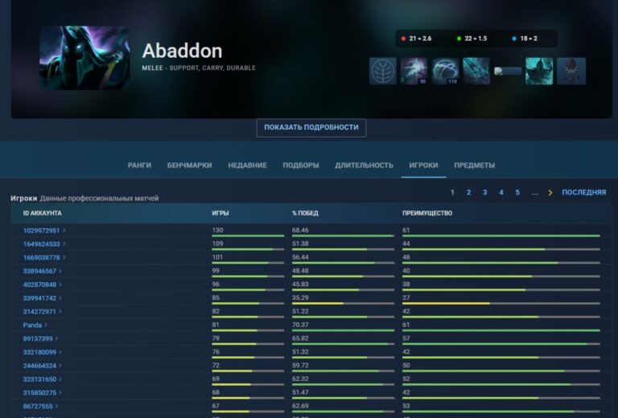Sort by ПРЕИМУЩЕСТВО column header

pyautogui.click(x=427, y=213)
